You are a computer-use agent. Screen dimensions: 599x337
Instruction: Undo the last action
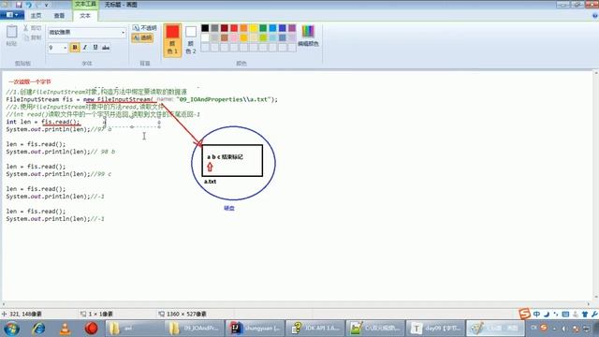[x=29, y=5]
